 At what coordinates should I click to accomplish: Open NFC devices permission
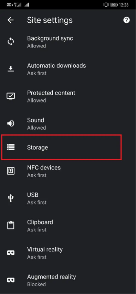click(68, 171)
